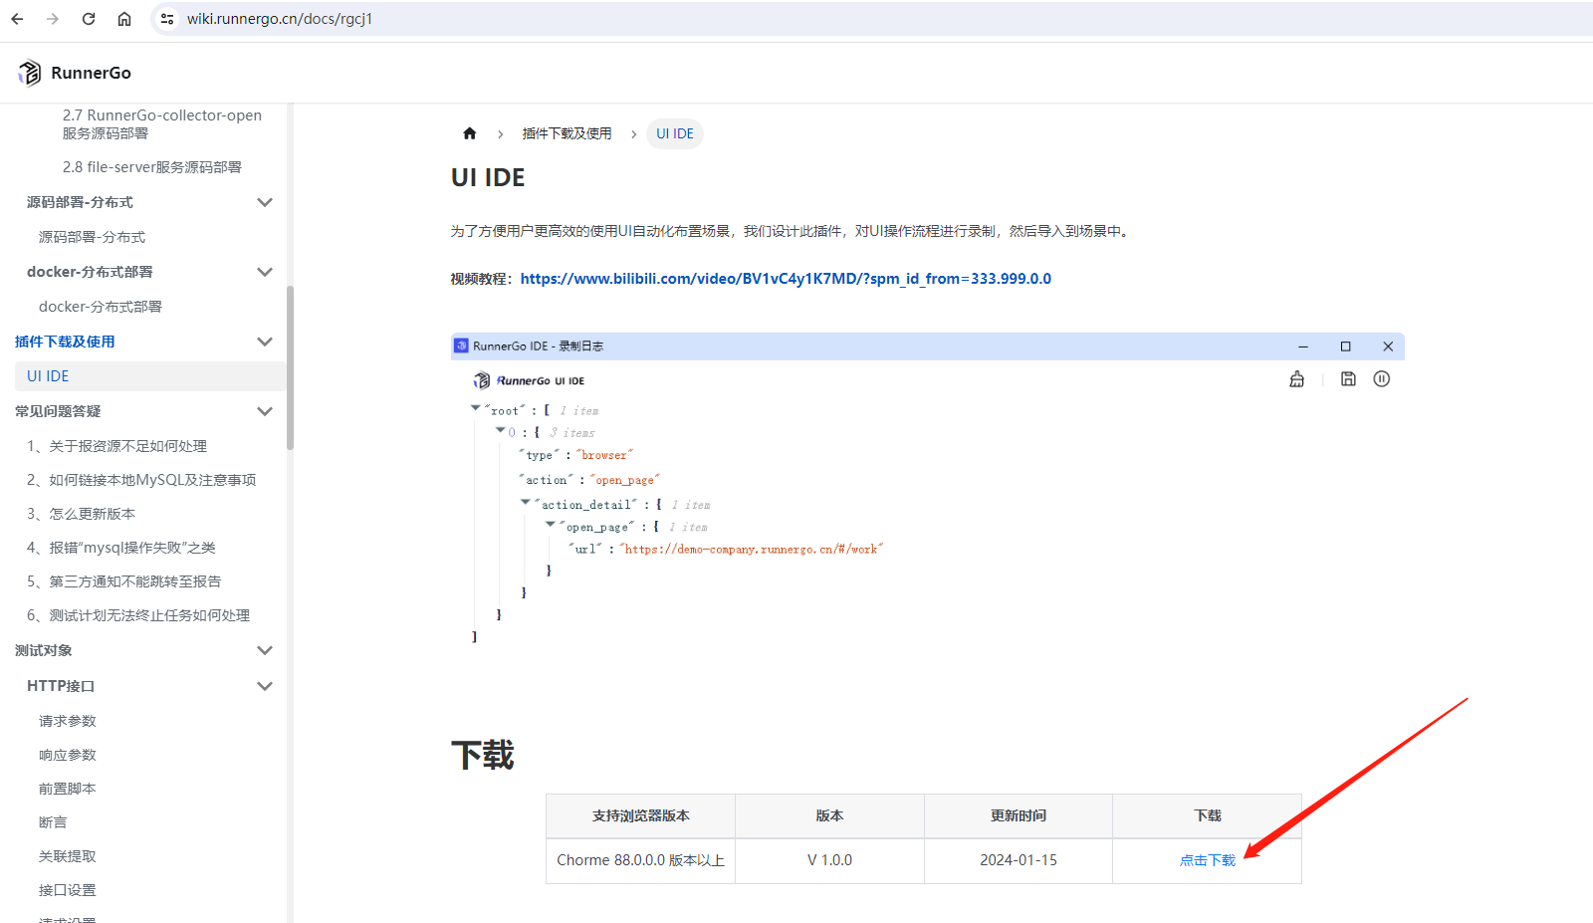Open the UI IDE sidebar item

pyautogui.click(x=150, y=376)
